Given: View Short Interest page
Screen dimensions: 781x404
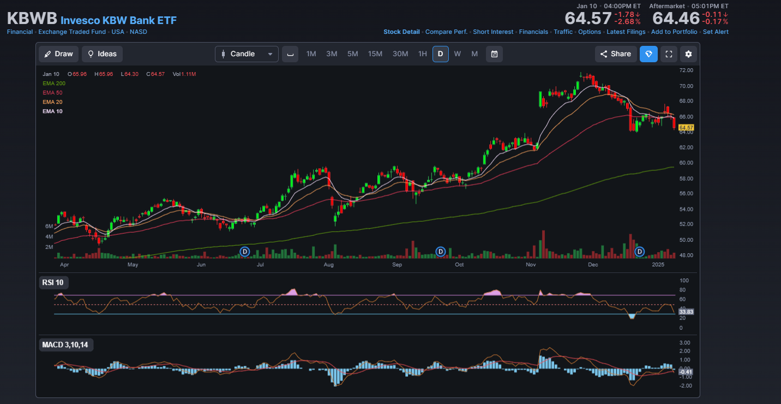Looking at the screenshot, I should coord(493,32).
